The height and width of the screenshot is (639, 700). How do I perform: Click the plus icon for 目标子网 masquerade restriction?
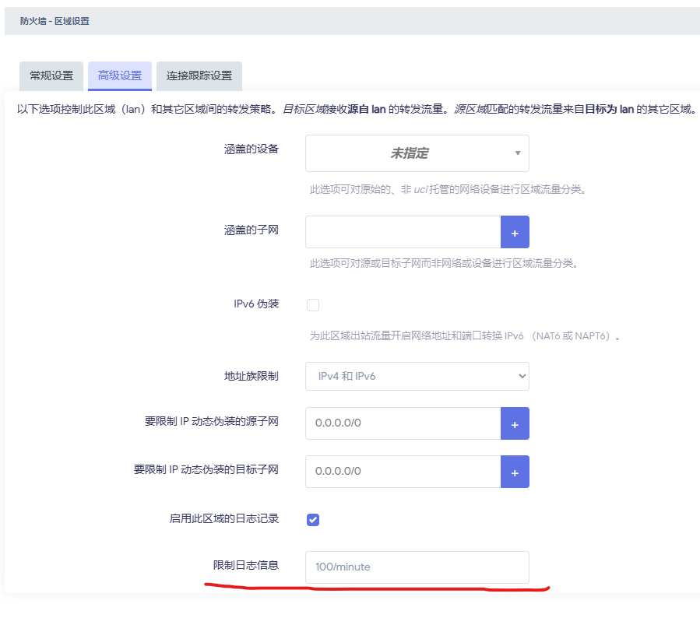pyautogui.click(x=514, y=472)
